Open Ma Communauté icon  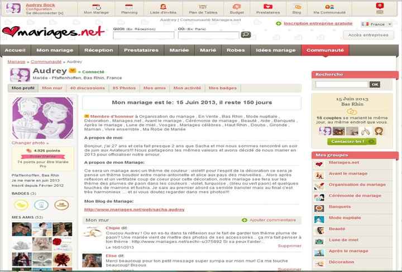click(329, 7)
